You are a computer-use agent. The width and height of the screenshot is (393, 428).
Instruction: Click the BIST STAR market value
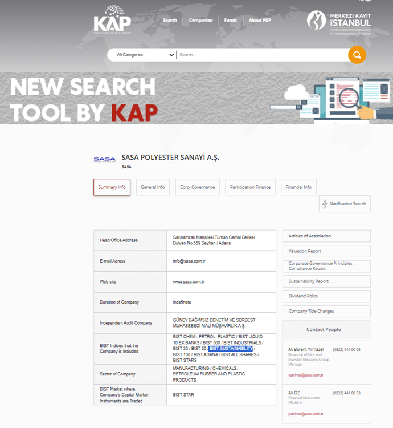click(183, 395)
